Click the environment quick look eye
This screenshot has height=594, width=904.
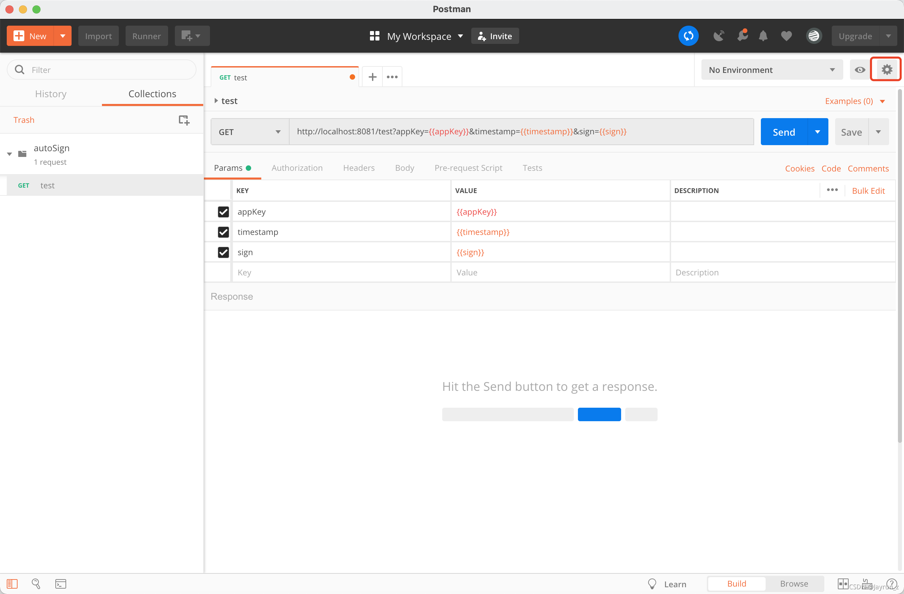pos(860,70)
